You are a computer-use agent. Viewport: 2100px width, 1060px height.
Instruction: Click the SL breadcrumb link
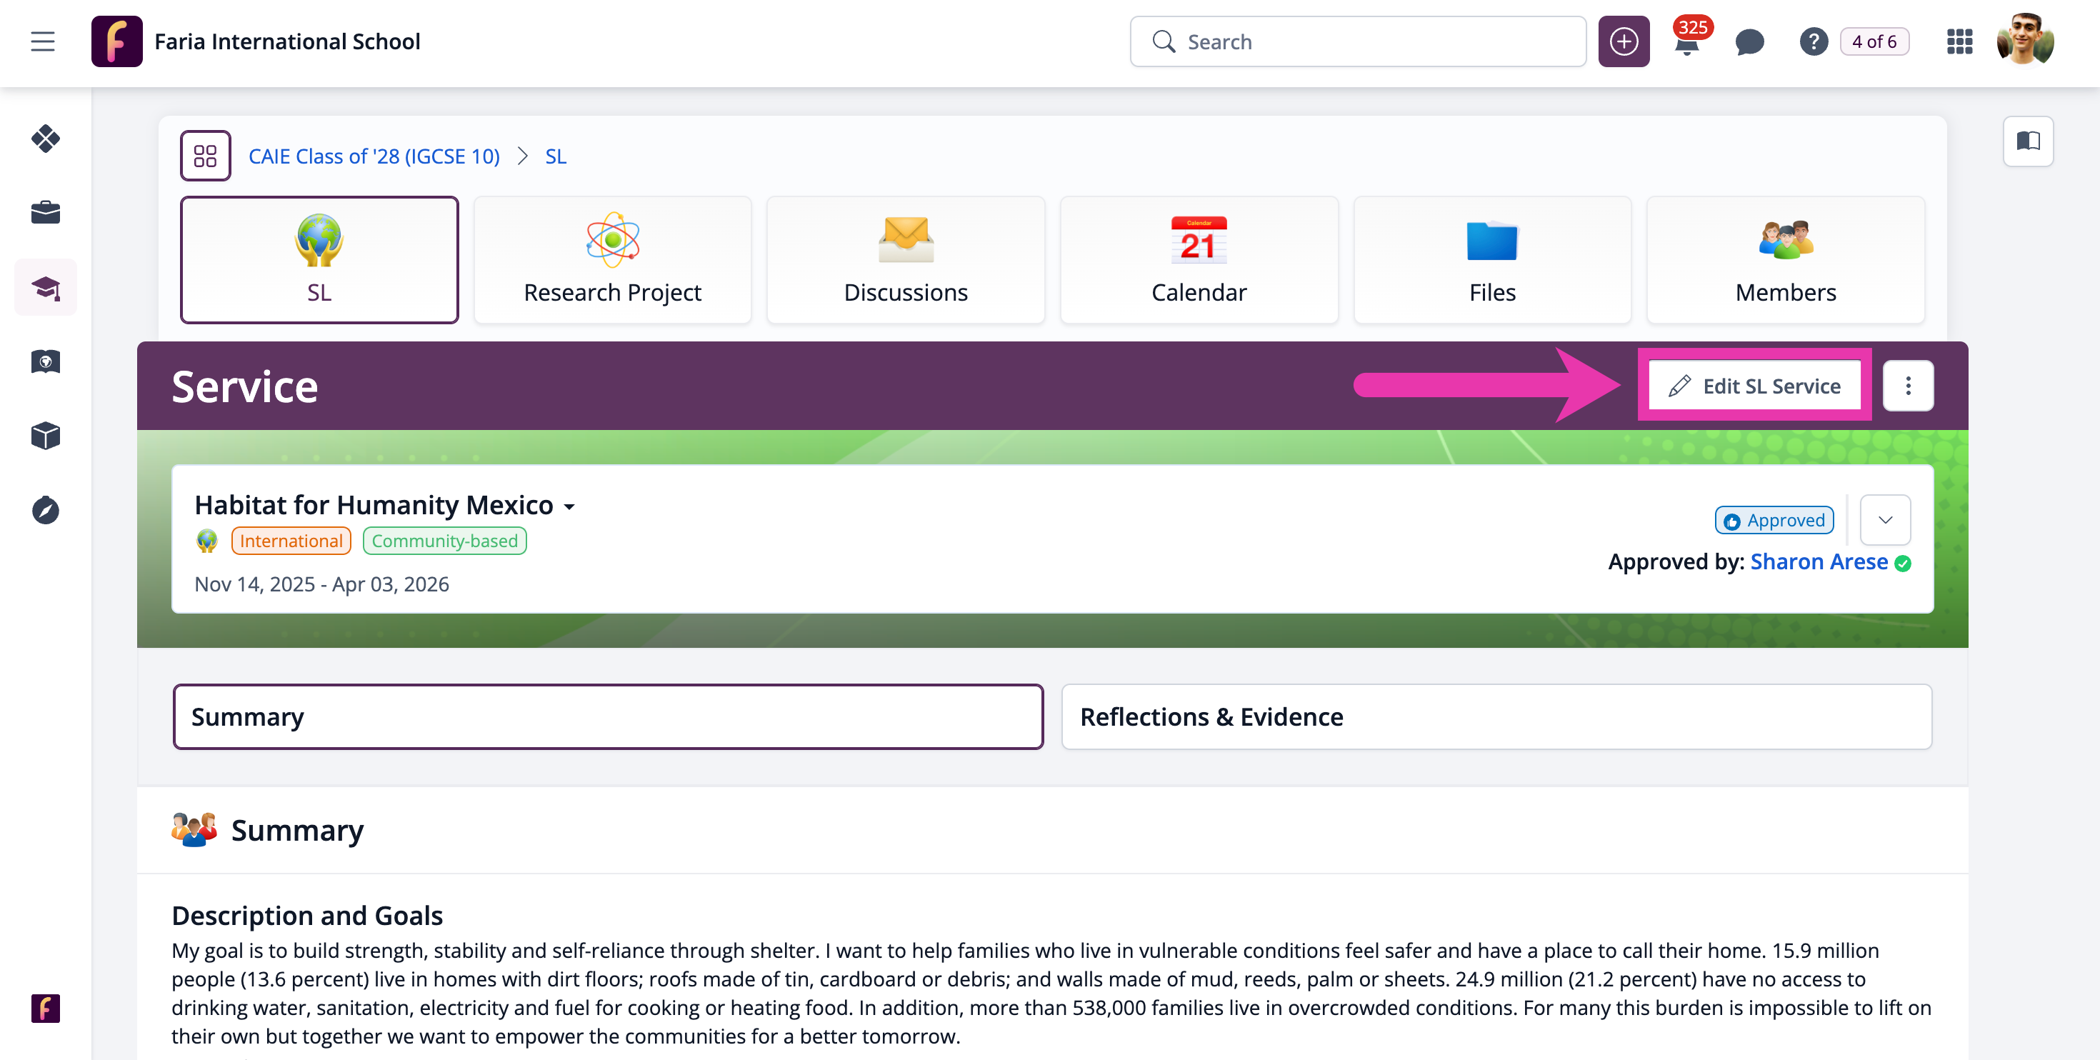(x=556, y=156)
